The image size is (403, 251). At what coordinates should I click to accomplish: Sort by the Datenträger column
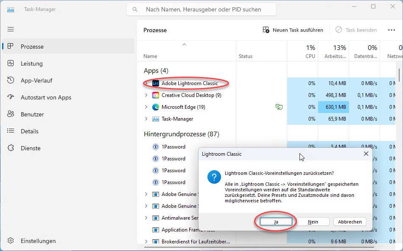pos(365,52)
